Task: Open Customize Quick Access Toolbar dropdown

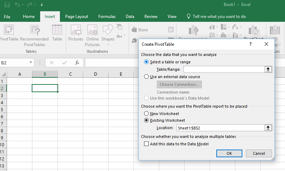Action: (42, 5)
